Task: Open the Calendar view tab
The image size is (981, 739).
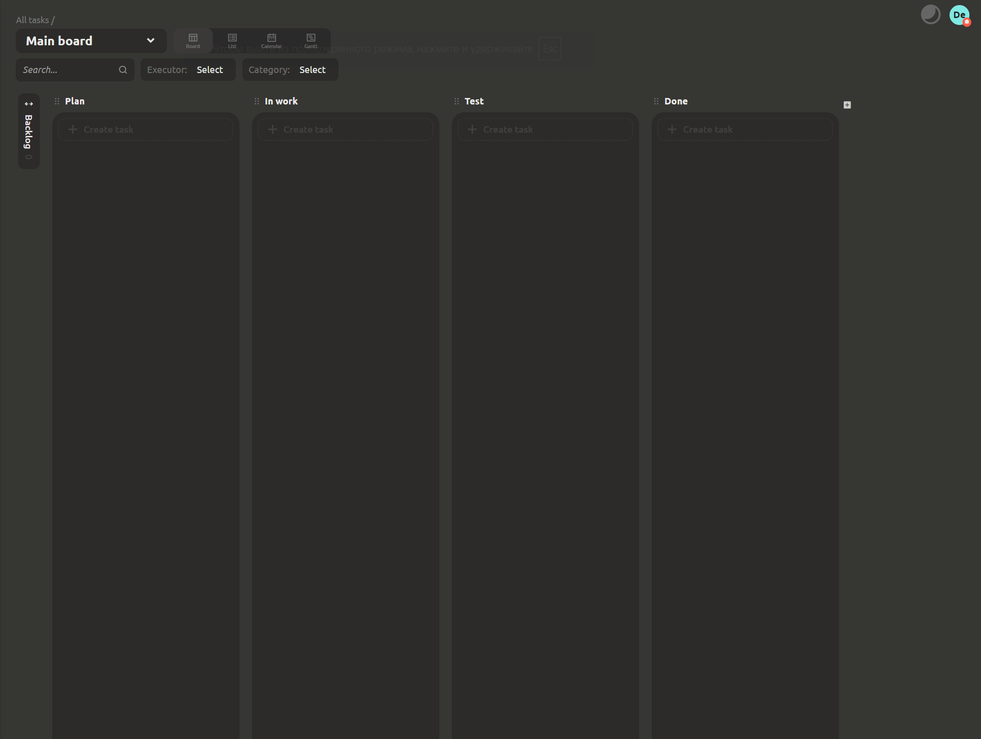Action: (271, 41)
